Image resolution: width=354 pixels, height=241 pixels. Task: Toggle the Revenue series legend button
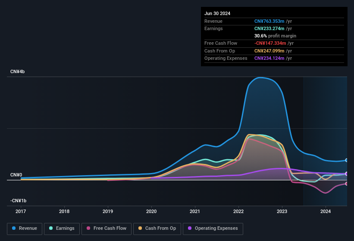(25, 229)
